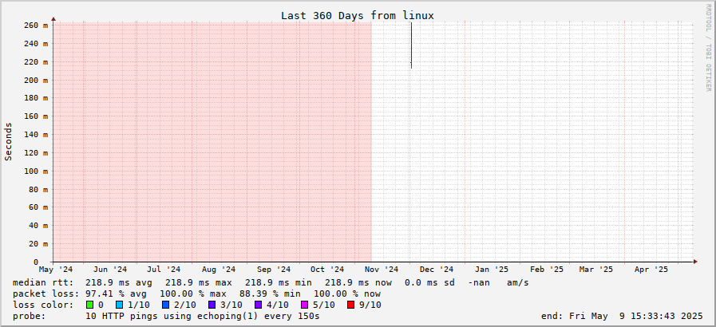Viewport: 716px width, 327px height.
Task: Click the "Feb '25" x-axis label
Action: coord(547,270)
